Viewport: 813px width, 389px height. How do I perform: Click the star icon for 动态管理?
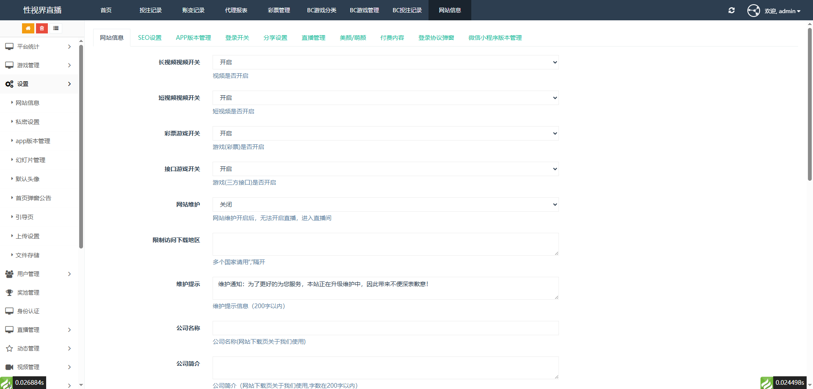click(9, 348)
